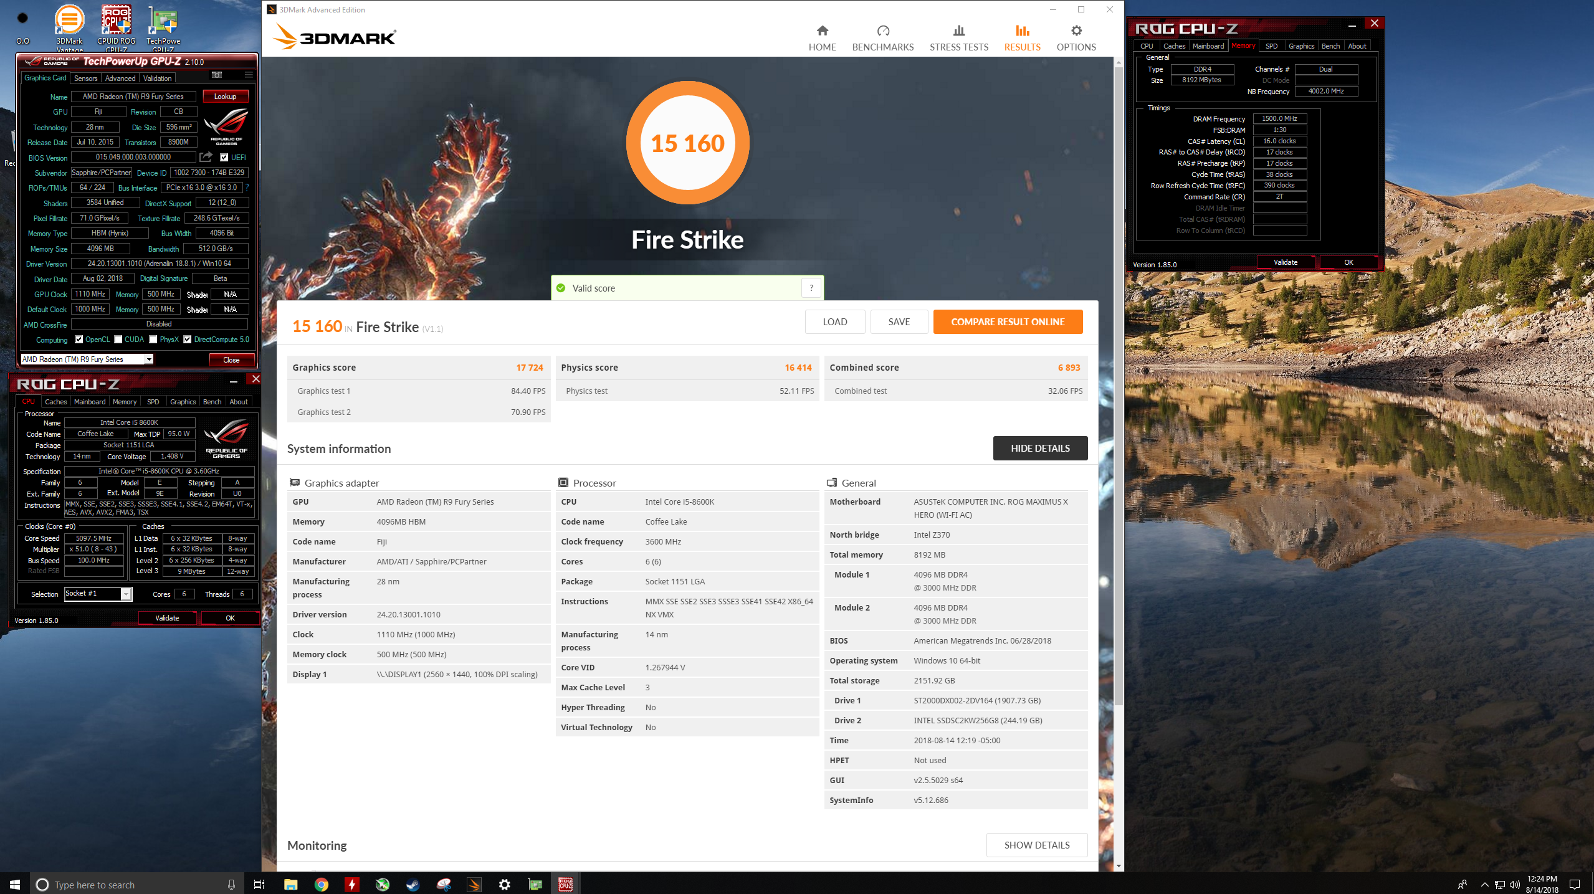Click the taskbar clock and date

[x=1542, y=884]
